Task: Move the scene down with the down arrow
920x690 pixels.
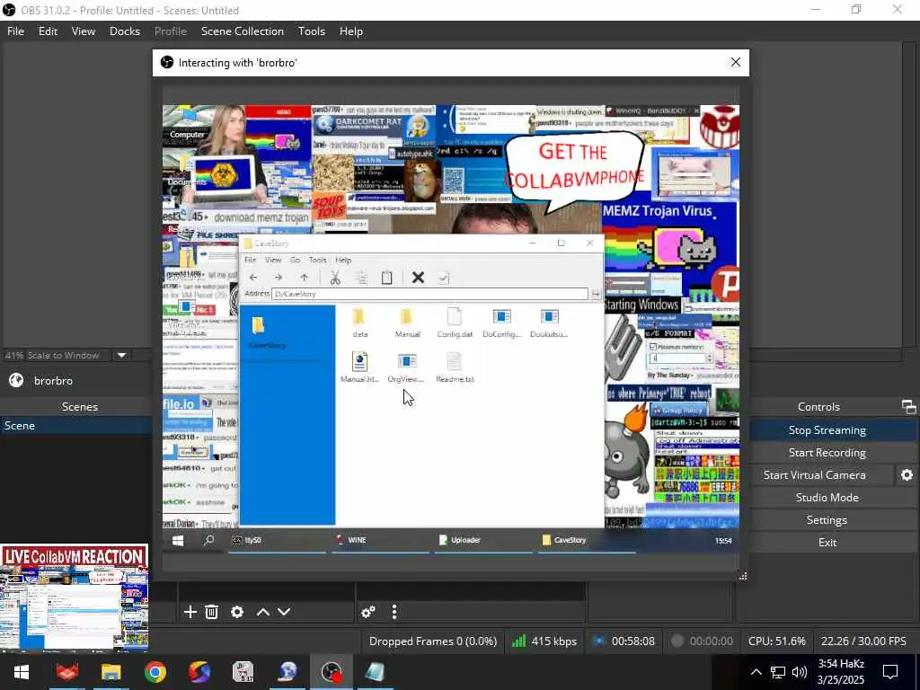Action: 284,612
